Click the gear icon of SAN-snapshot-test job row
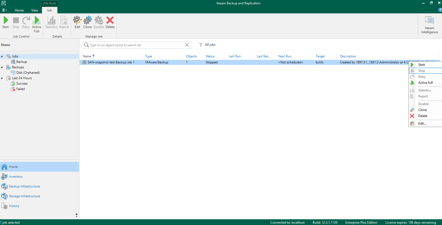Screen dimensions: 442x225 coord(84,62)
